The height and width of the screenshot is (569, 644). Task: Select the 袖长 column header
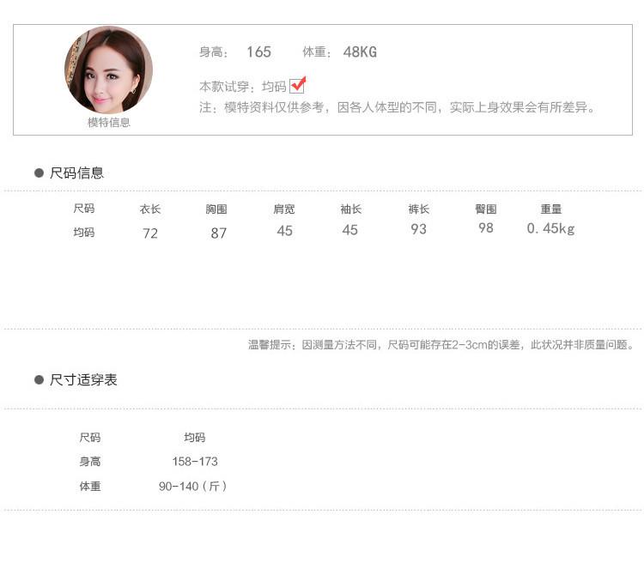click(x=350, y=209)
